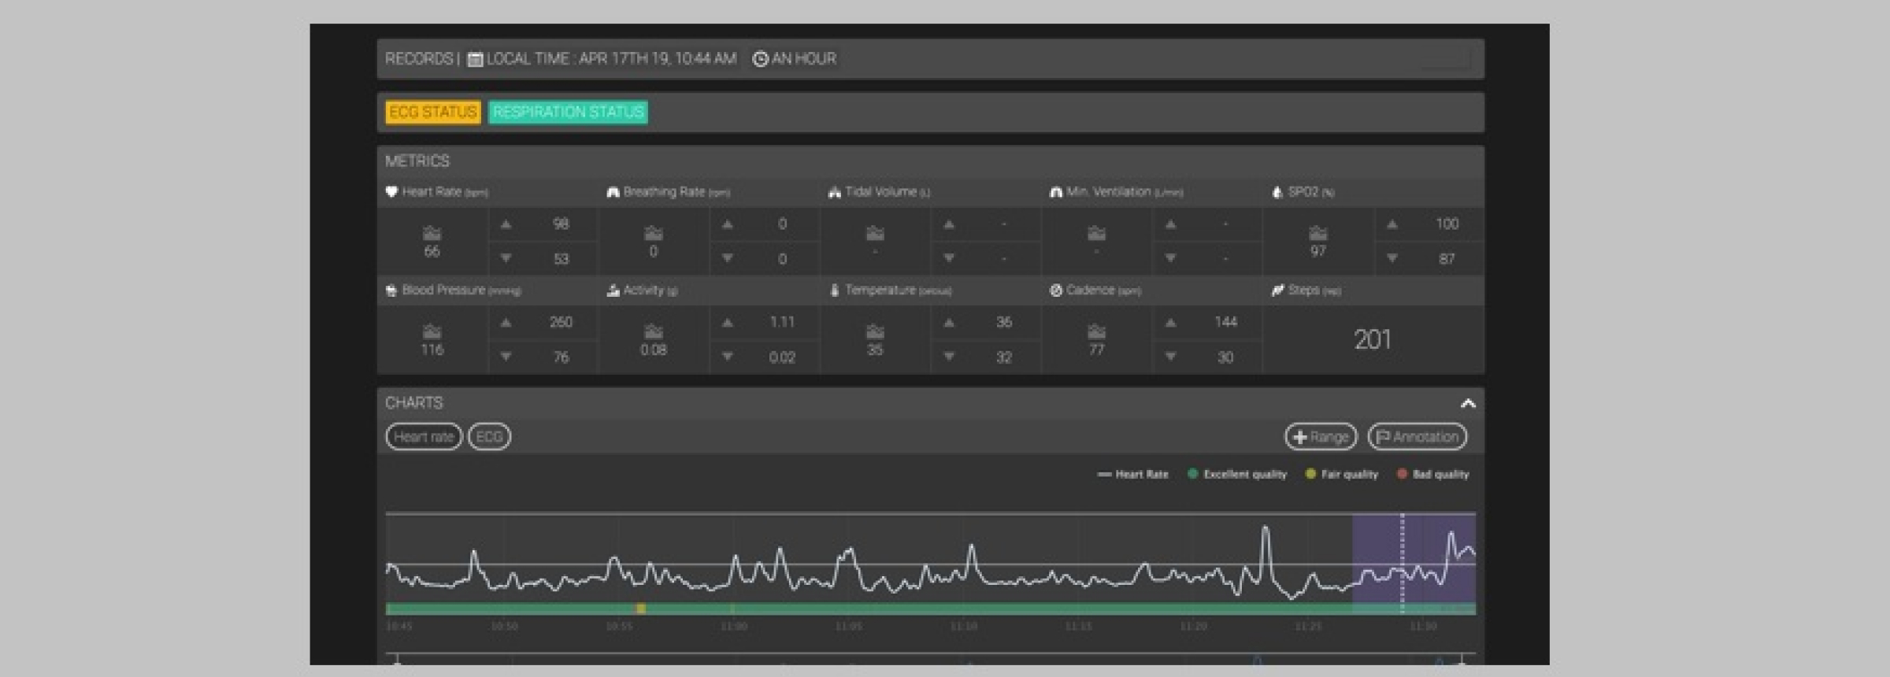
Task: Click the max arrow next to heart rate 98
Action: (x=506, y=224)
